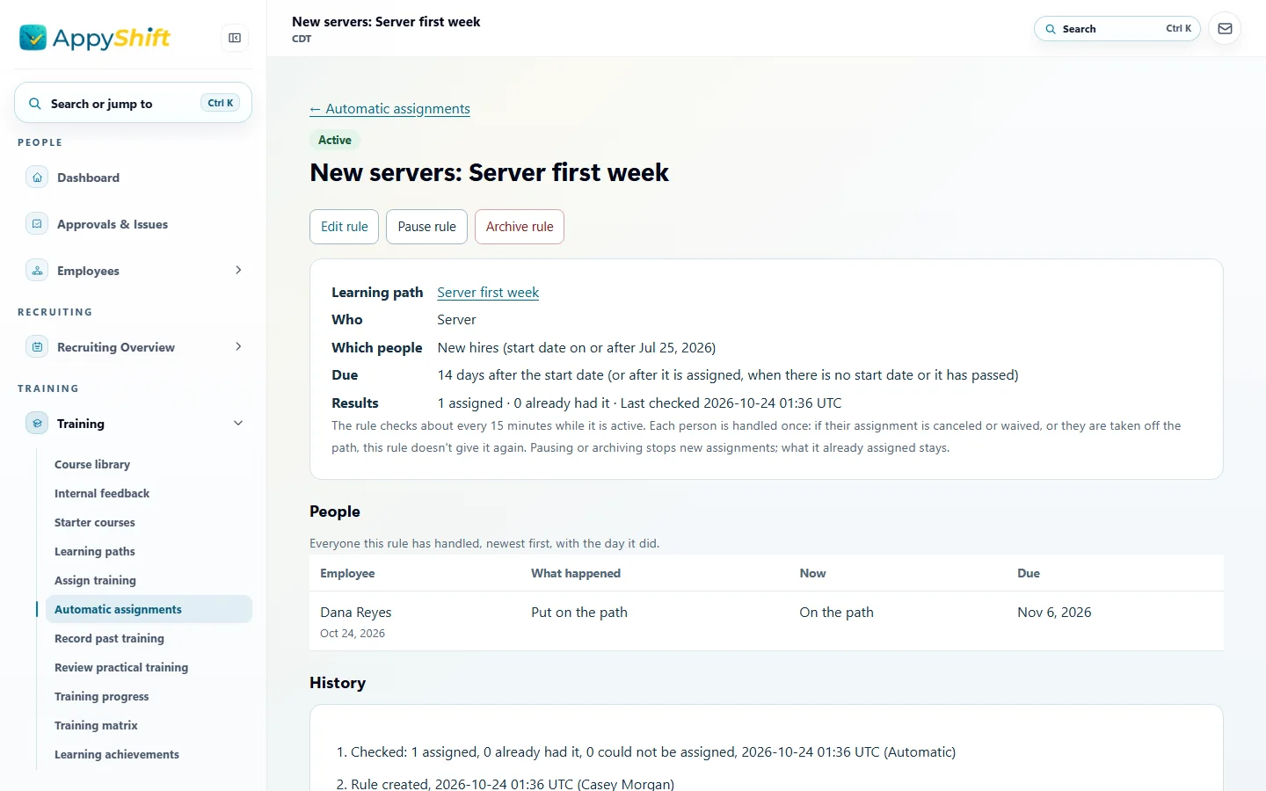
Task: Click the magnifier icon in top search
Action: pos(1051,29)
